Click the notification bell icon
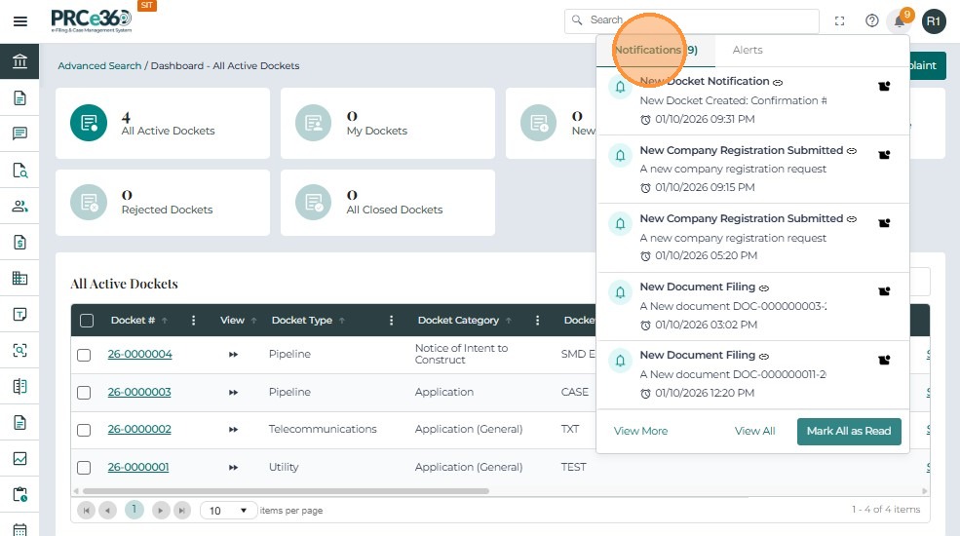Screen dimensions: 960x536 click(x=899, y=21)
